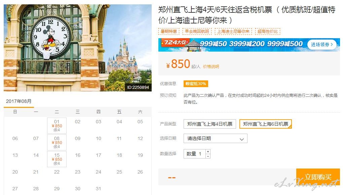Click the 7.24大促 promotion banner logo
The height and width of the screenshot is (195, 343).
(x=175, y=42)
